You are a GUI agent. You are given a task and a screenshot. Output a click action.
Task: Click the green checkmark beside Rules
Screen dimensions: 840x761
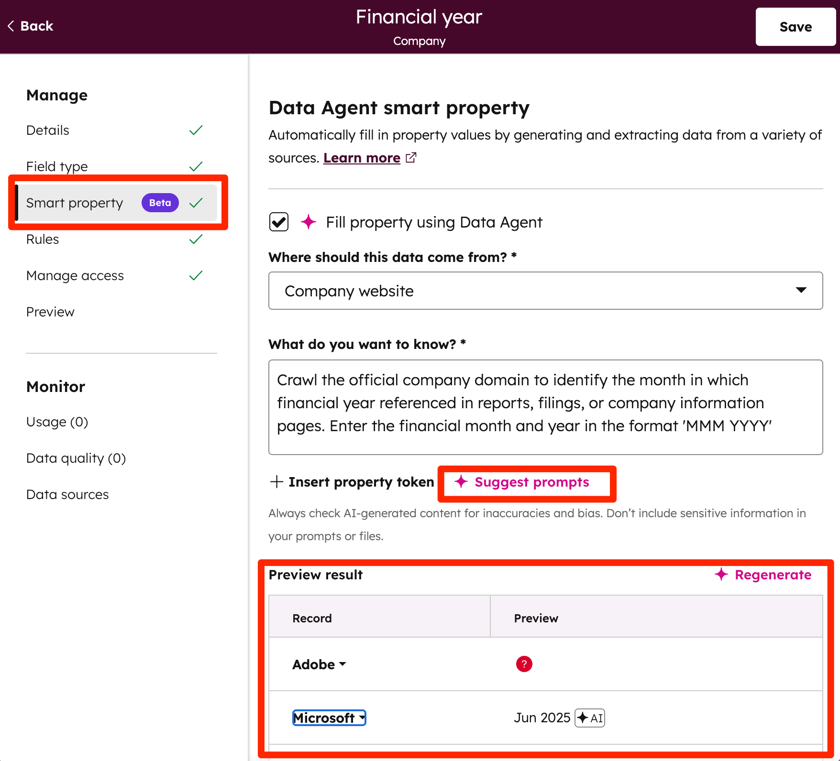(196, 239)
